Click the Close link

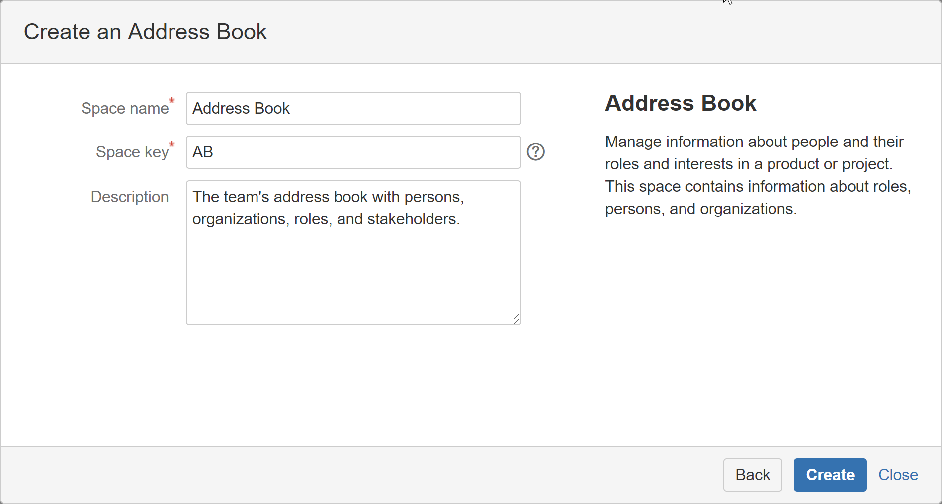[x=898, y=475]
